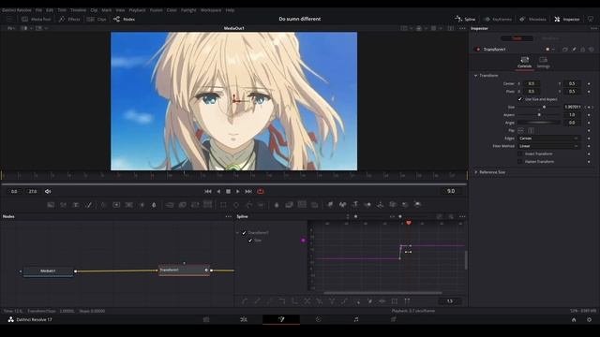Open the viewer zoom Fit dropdown
This screenshot has height=337, width=600.
click(11, 28)
